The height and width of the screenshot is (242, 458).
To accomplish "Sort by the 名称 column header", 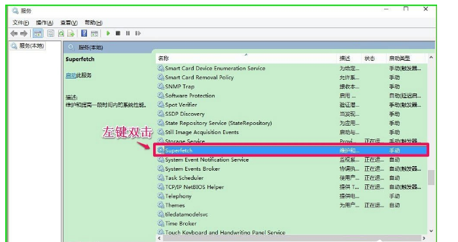I will click(245, 58).
